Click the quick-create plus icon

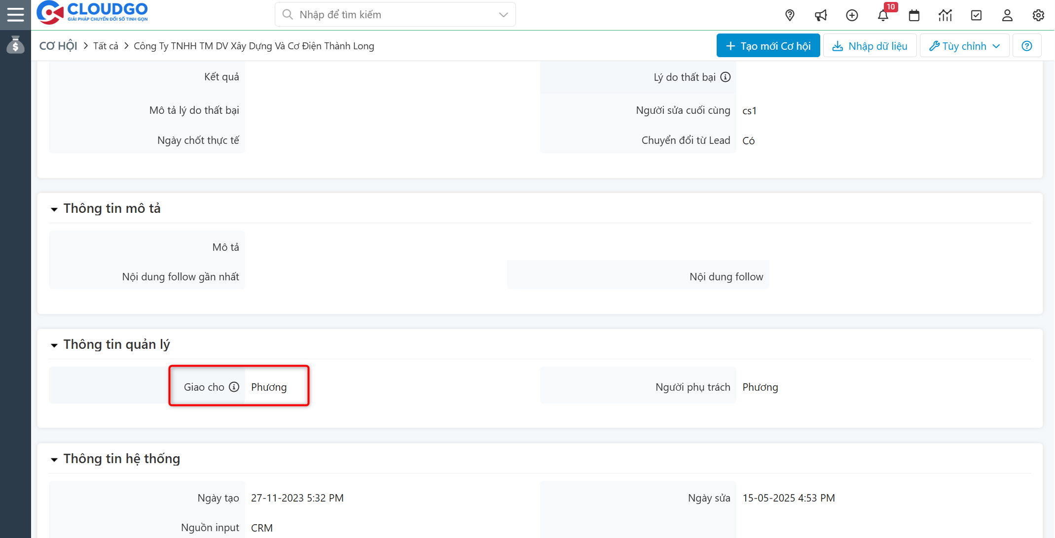pos(852,15)
